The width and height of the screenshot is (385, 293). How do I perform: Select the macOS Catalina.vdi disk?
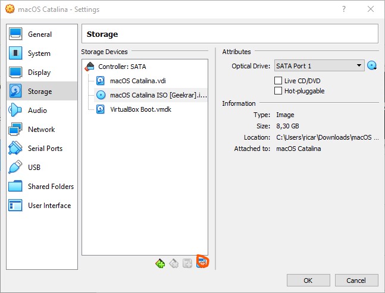coord(151,81)
